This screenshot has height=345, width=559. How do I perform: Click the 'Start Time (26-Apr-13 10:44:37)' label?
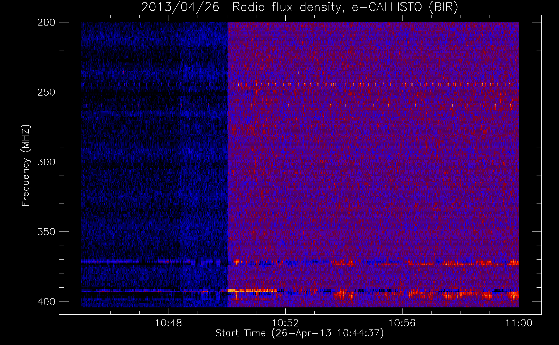tap(300, 333)
